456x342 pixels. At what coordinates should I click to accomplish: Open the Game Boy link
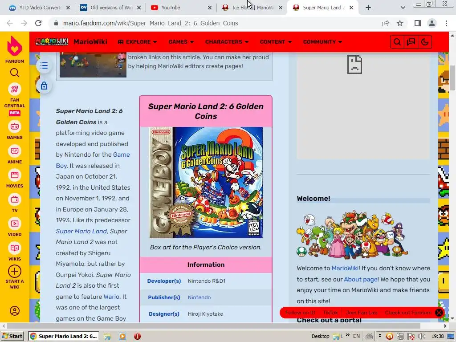coord(121,155)
